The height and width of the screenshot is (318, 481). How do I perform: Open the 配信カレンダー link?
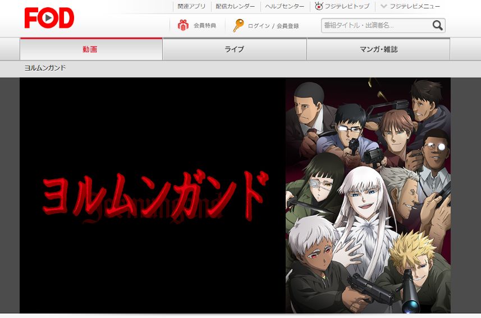pyautogui.click(x=235, y=6)
